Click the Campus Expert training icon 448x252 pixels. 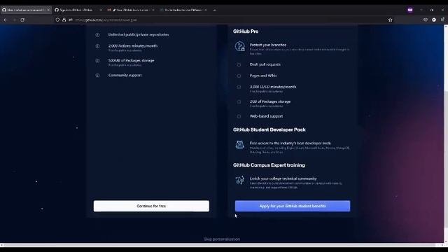239,180
